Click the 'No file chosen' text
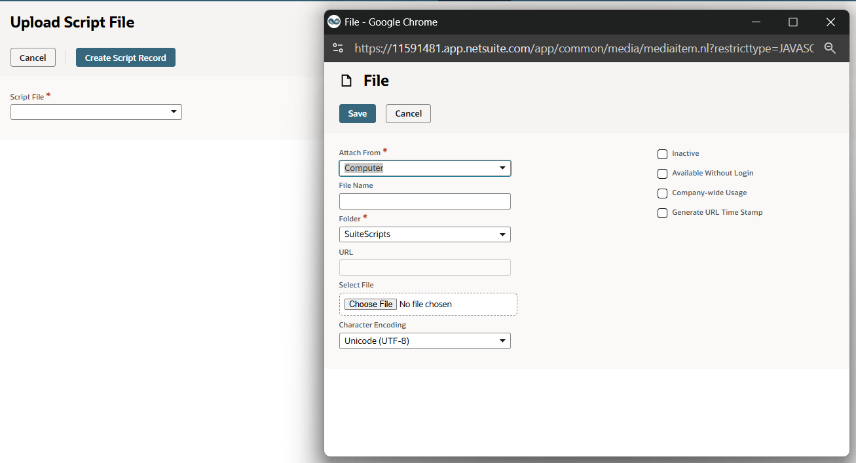The height and width of the screenshot is (463, 856). (x=426, y=304)
